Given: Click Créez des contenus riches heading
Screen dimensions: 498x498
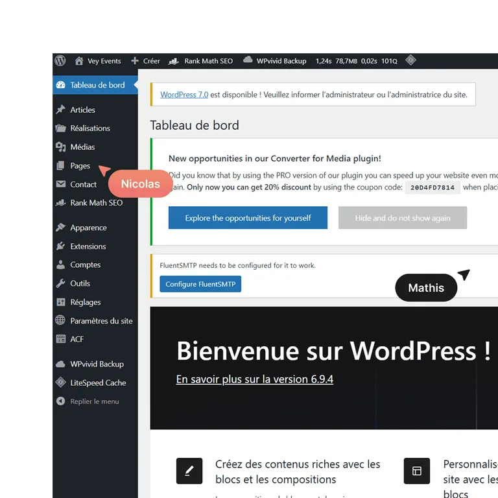Looking at the screenshot, I should (298, 471).
